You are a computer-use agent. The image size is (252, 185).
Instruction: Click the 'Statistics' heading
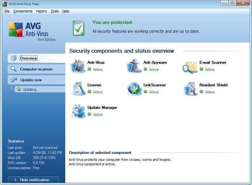click(16, 141)
